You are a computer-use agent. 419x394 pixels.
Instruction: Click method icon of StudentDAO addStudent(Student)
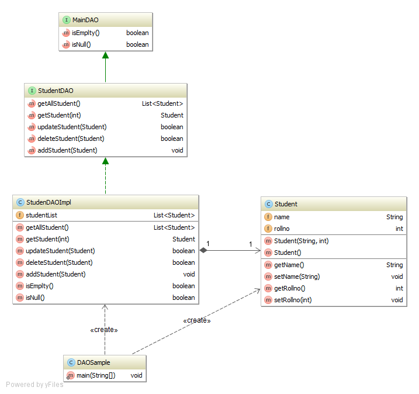coord(32,150)
